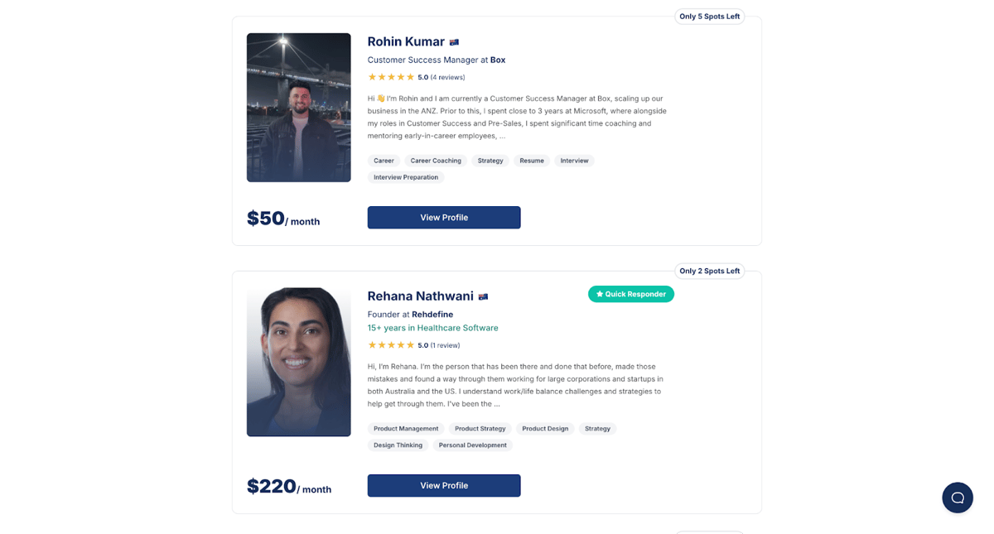
Task: Click the Design Thinking tag
Action: tap(398, 445)
